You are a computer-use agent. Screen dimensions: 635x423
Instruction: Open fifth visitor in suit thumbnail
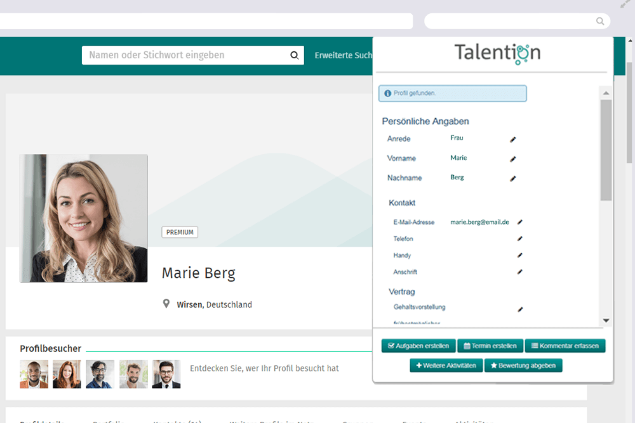166,374
